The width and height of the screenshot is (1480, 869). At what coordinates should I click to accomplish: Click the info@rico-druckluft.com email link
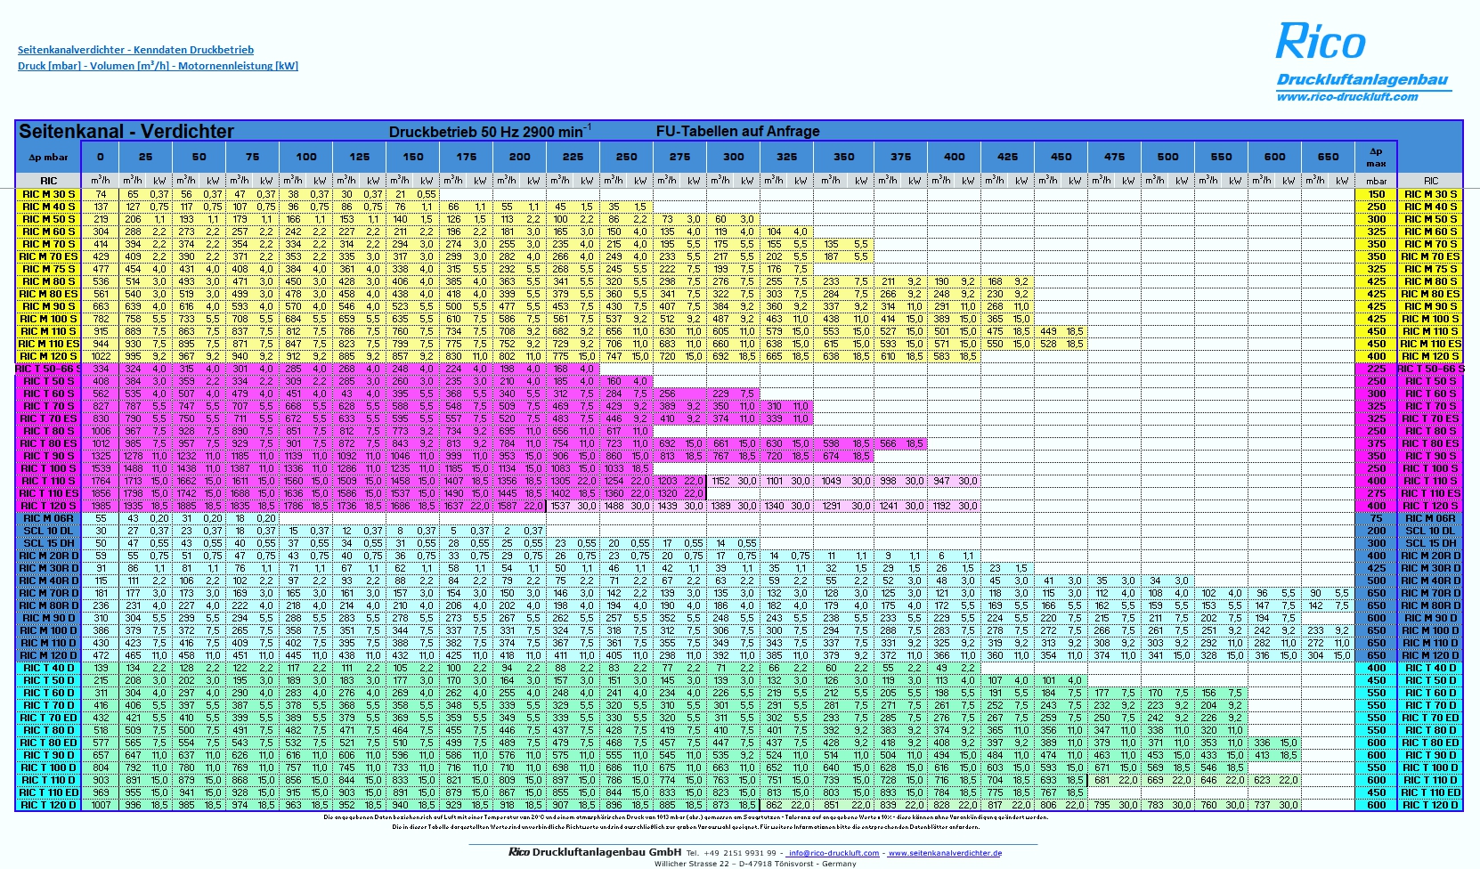coord(834,853)
